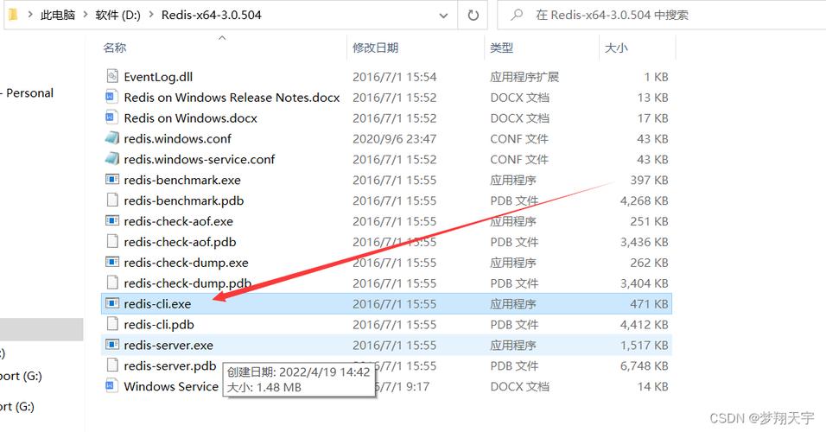Select the Windows Service document name
The height and width of the screenshot is (432, 826).
click(x=171, y=386)
